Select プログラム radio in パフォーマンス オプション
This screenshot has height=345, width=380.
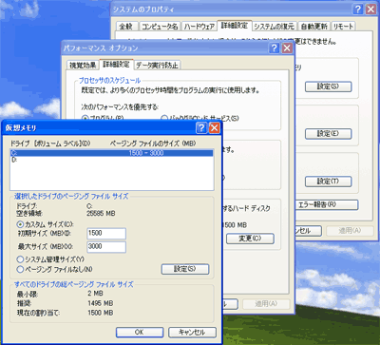85,118
